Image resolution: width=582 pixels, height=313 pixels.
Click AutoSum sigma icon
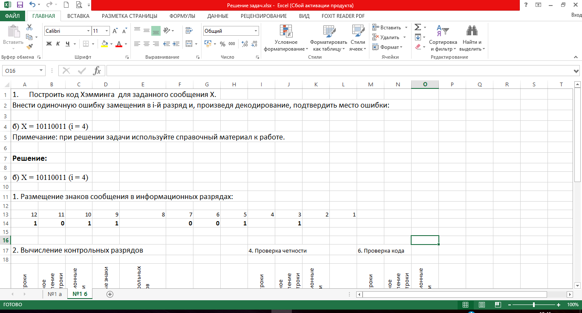(x=418, y=27)
